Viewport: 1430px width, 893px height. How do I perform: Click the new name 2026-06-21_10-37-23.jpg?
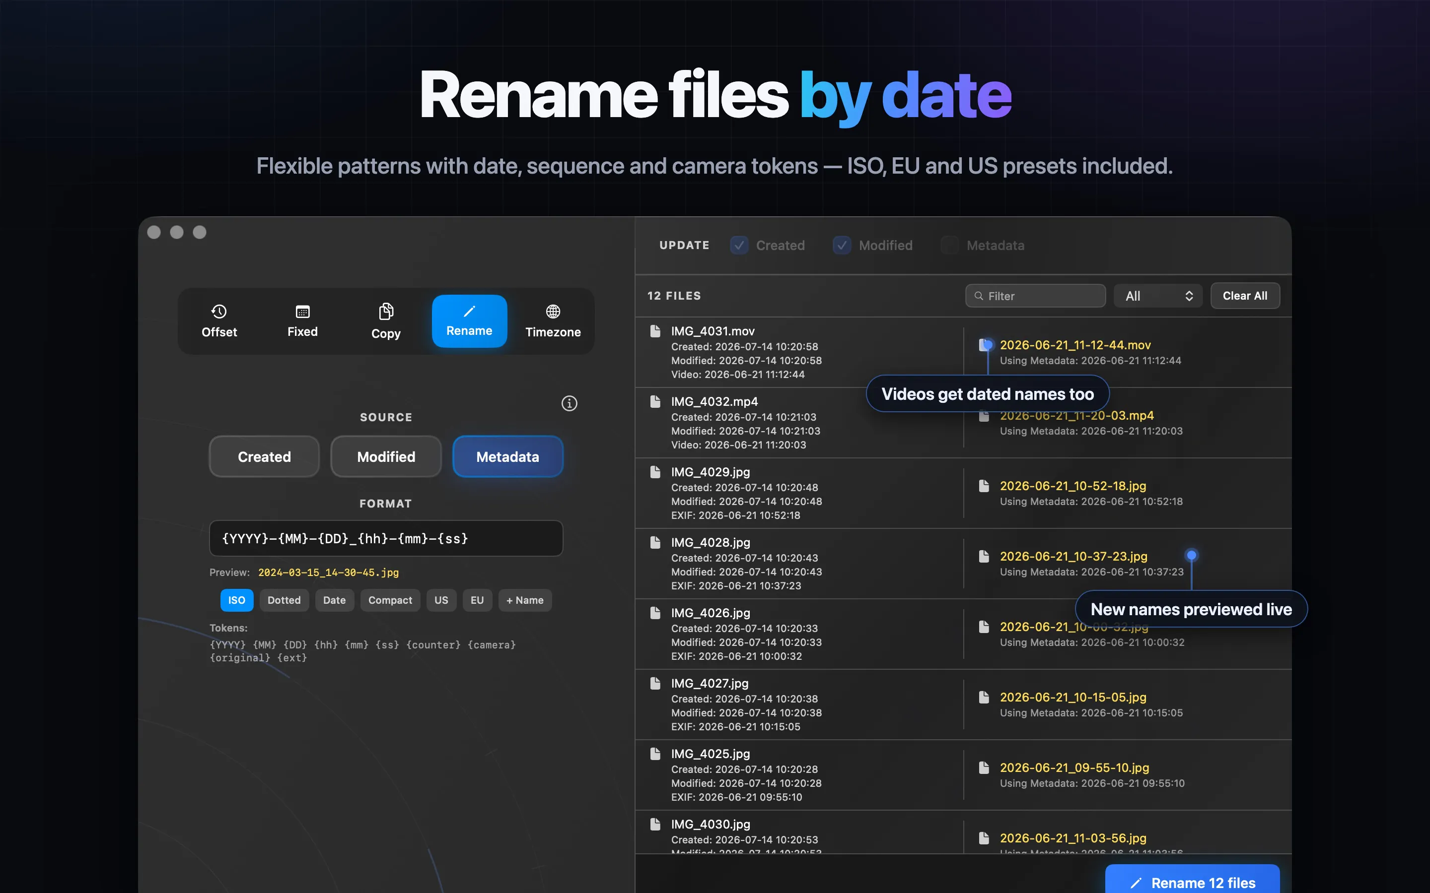(x=1073, y=556)
